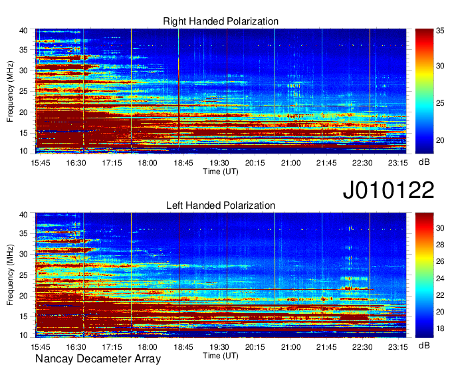Click the 20:15 time tick of Right Handed plot

click(255, 163)
